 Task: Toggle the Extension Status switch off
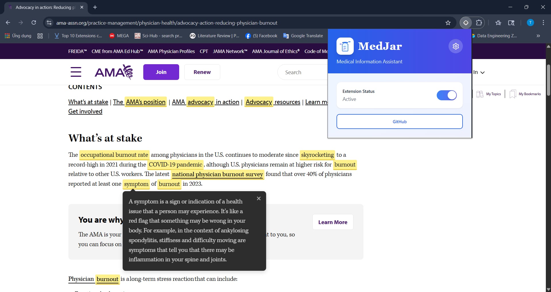tap(446, 95)
